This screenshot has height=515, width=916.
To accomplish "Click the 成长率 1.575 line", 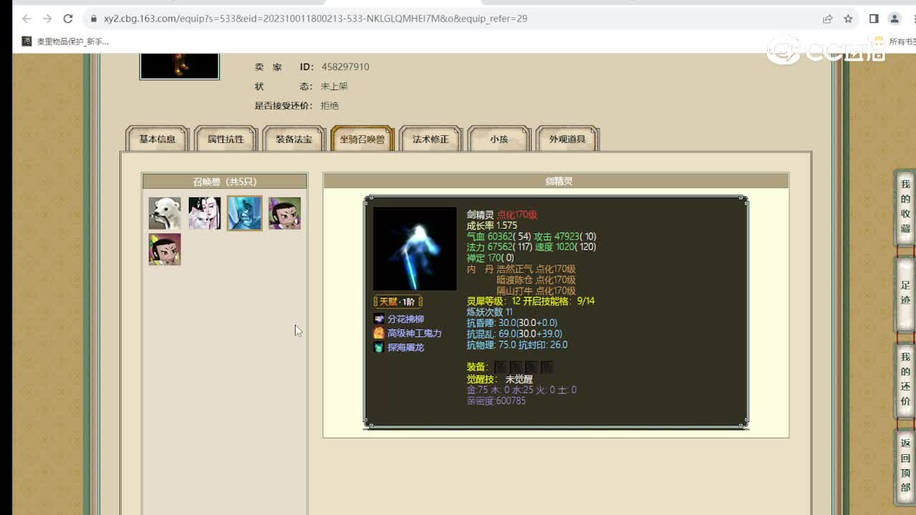I will [x=492, y=225].
